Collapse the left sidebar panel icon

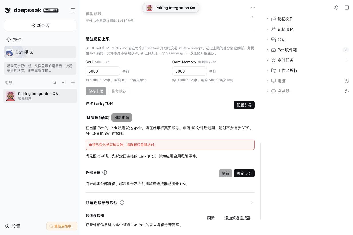73,10
